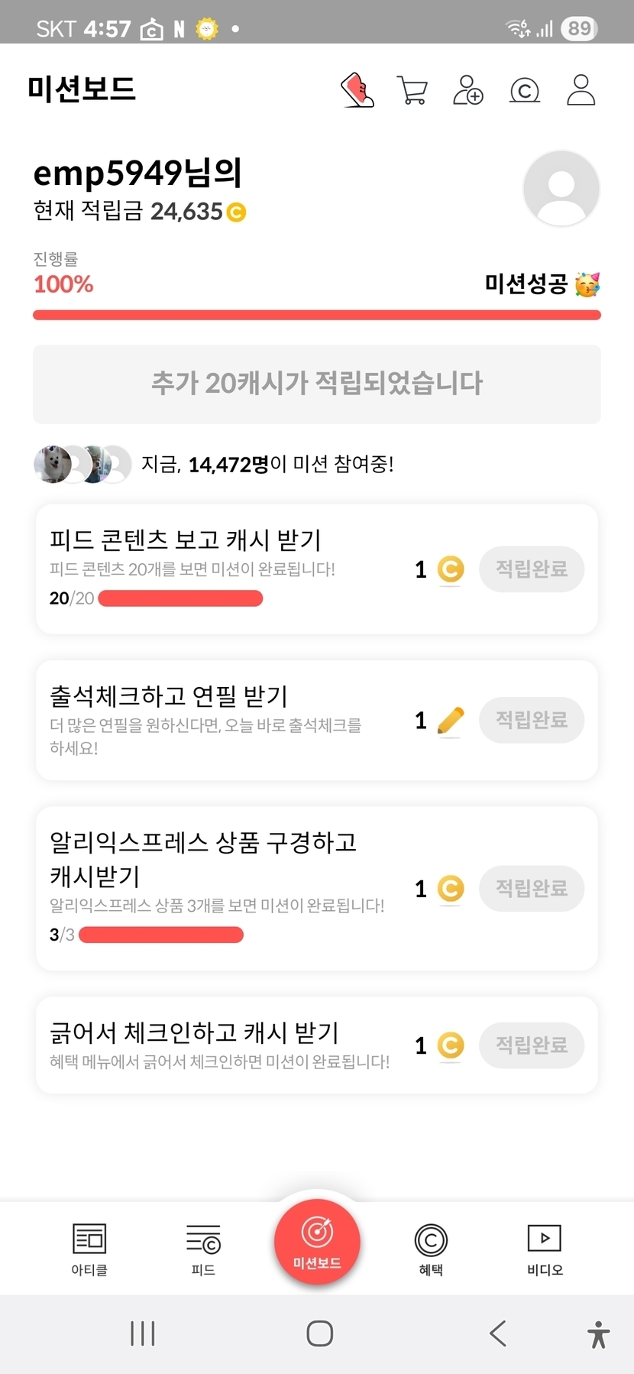
Task: Open the my profile icon in header
Action: [x=581, y=90]
